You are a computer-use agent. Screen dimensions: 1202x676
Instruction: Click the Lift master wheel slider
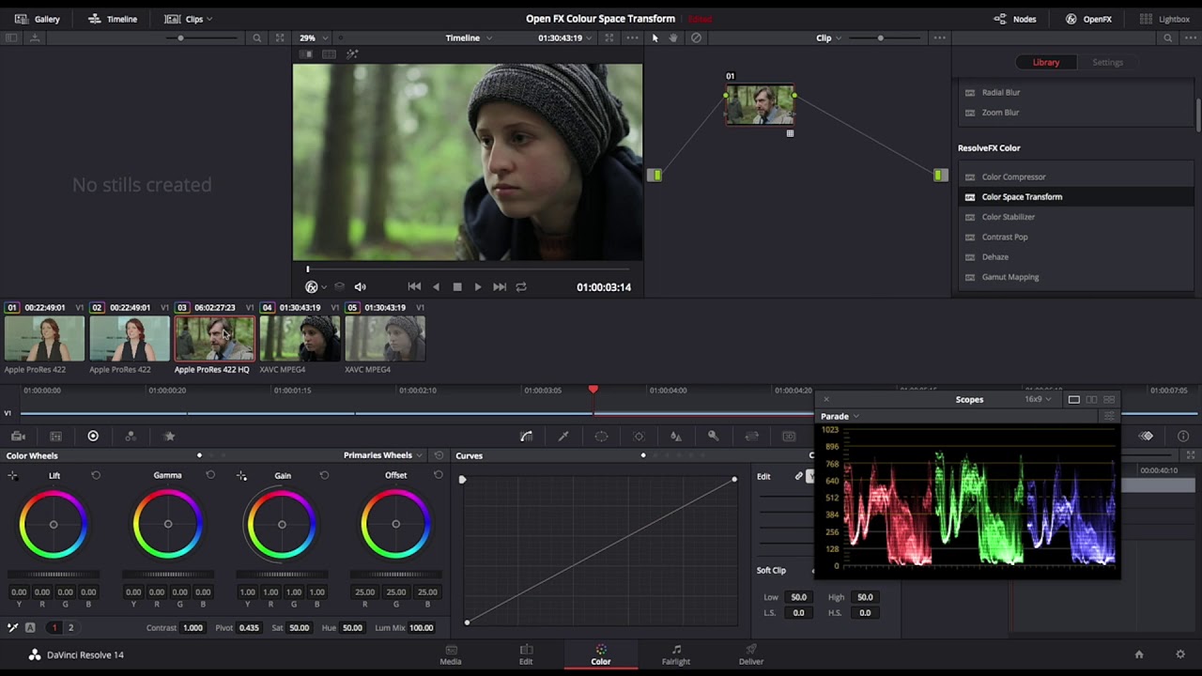pyautogui.click(x=54, y=575)
